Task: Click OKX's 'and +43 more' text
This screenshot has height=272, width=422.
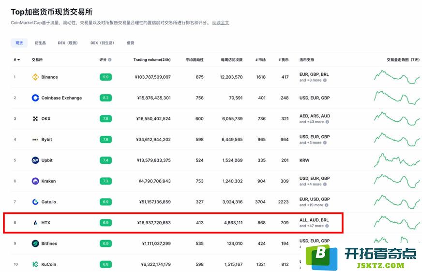Action: (312, 122)
